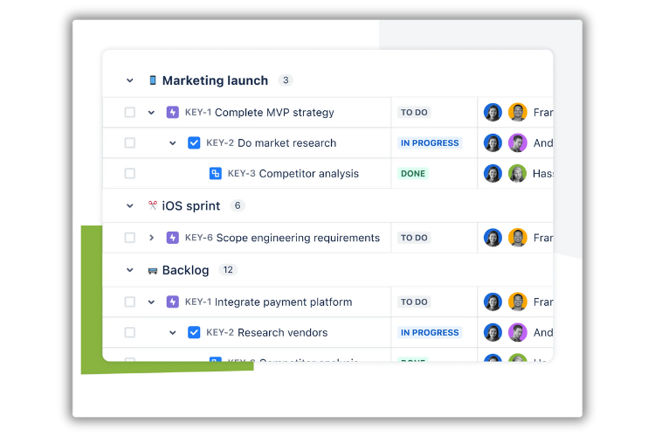Open issue KEY-6 Scope engineering requirements
655x437 pixels.
pos(297,238)
